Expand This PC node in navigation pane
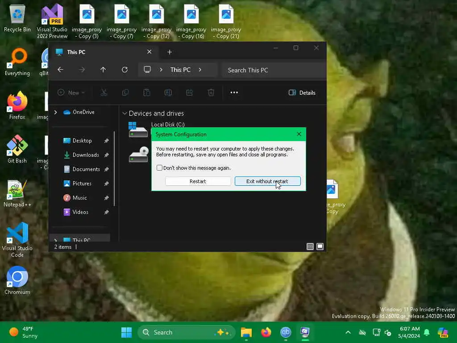 pos(56,240)
